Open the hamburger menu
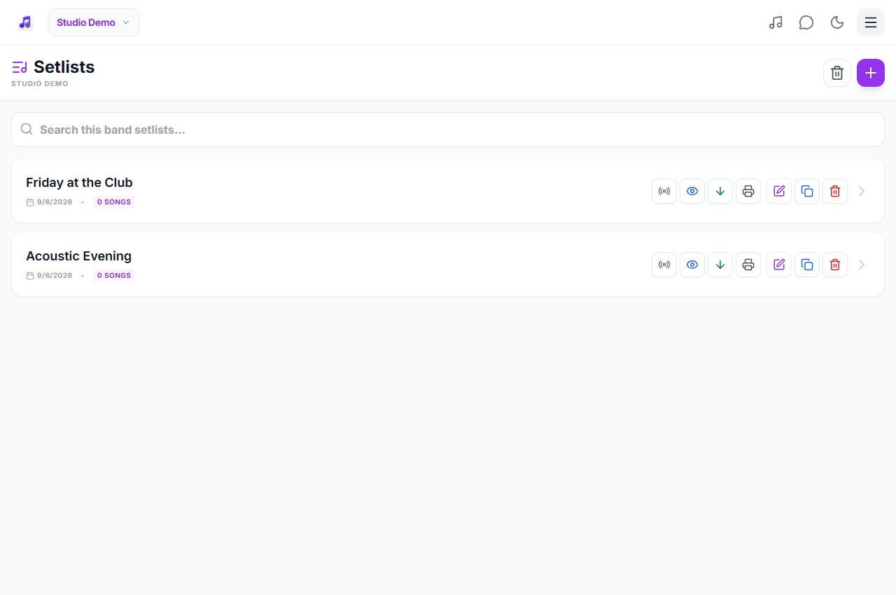896x595 pixels. [871, 22]
